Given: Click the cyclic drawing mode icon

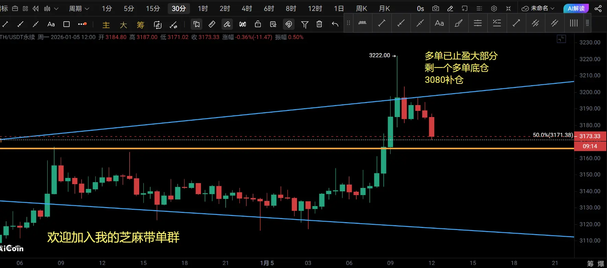Looking at the screenshot, I should click(158, 24).
